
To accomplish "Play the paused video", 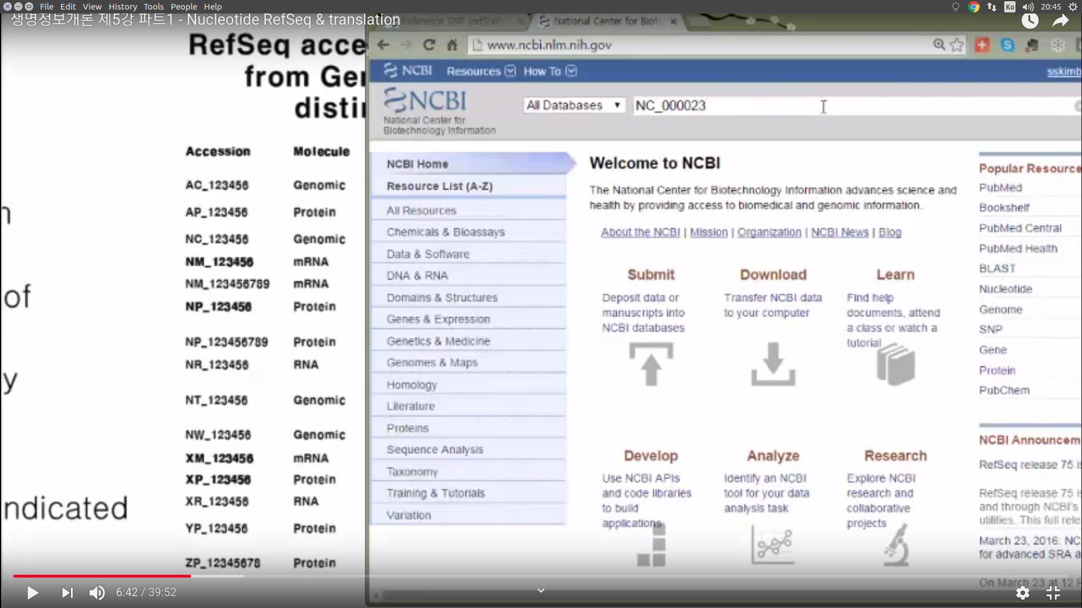I will click(x=33, y=593).
